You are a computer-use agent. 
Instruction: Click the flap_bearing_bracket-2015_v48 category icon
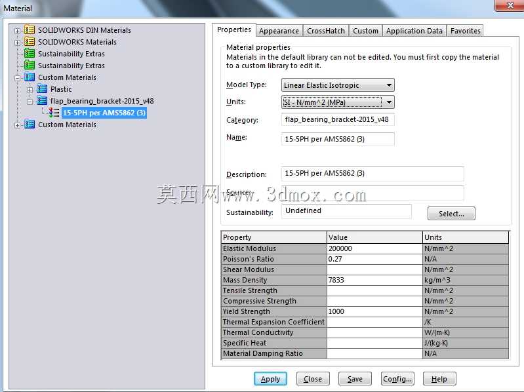[42, 100]
